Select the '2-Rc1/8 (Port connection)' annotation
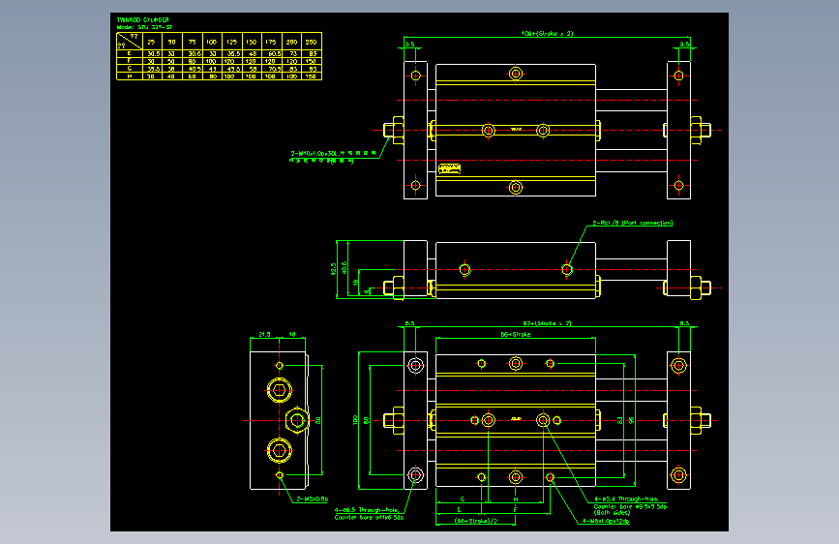 coord(633,223)
